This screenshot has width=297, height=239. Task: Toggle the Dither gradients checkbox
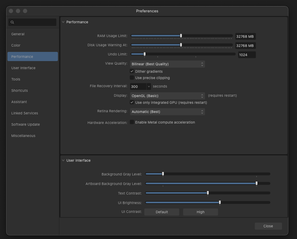[x=132, y=71]
